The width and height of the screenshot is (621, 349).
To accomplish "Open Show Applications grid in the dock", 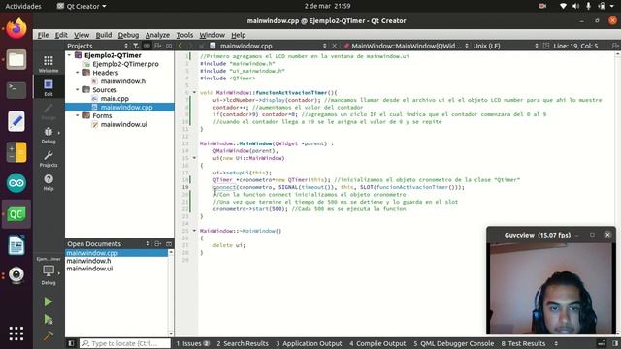I will point(16,333).
